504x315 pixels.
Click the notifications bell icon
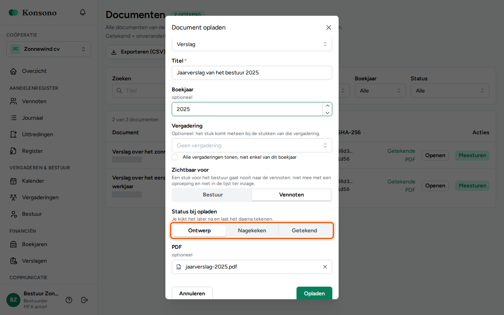pos(83,12)
